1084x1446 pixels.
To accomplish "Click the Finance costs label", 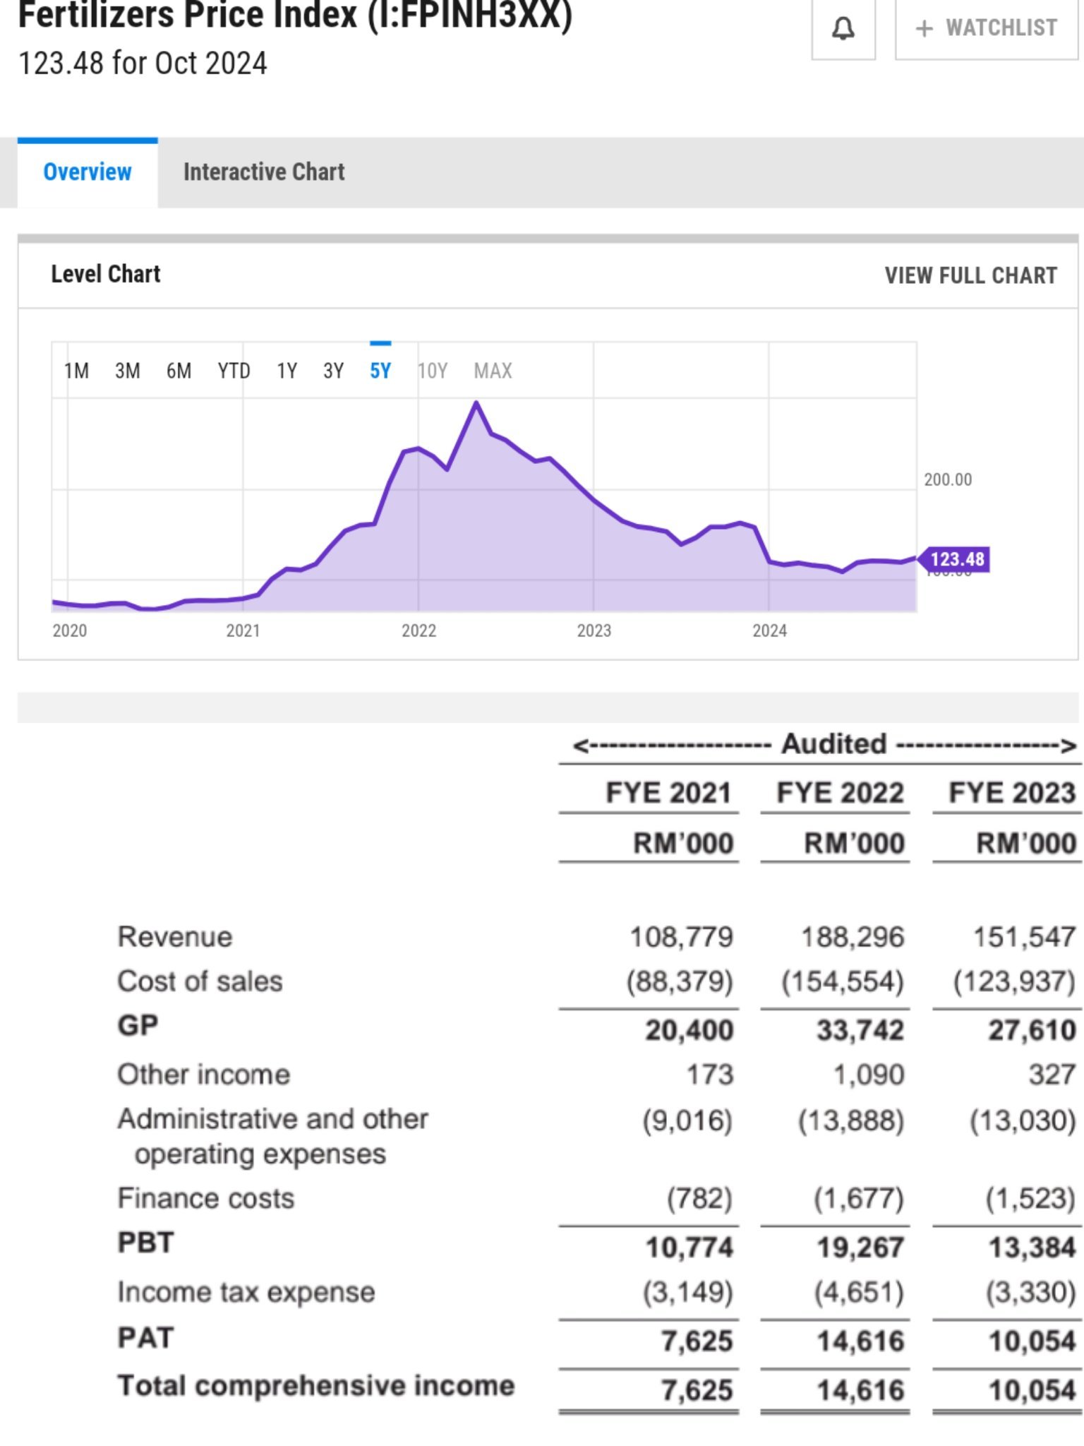I will pyautogui.click(x=205, y=1198).
